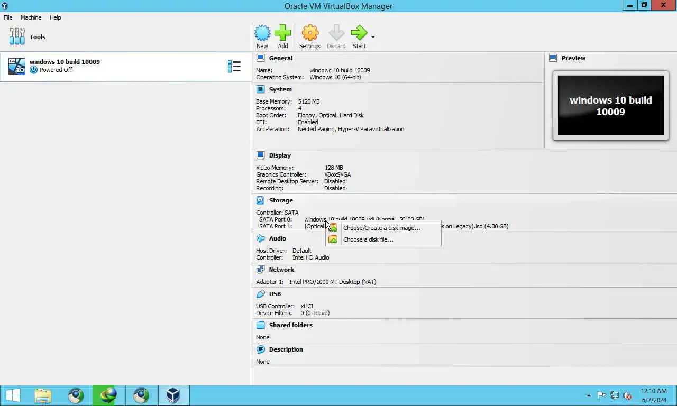Click Base Memory value 5120 MB
Screen dimensions: 677x406
point(309,101)
